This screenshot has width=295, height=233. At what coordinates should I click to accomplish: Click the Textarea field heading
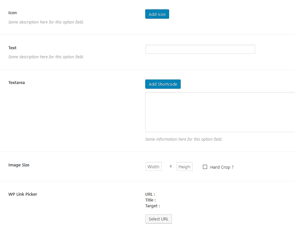pyautogui.click(x=16, y=83)
